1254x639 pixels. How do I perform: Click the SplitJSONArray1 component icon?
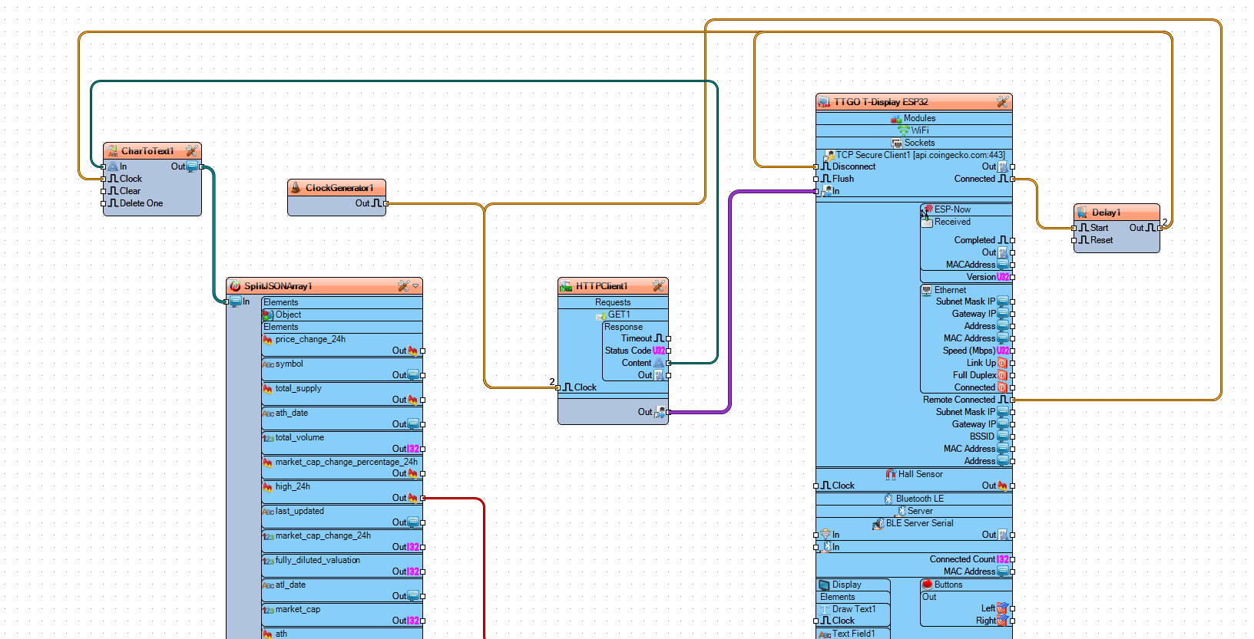(235, 286)
